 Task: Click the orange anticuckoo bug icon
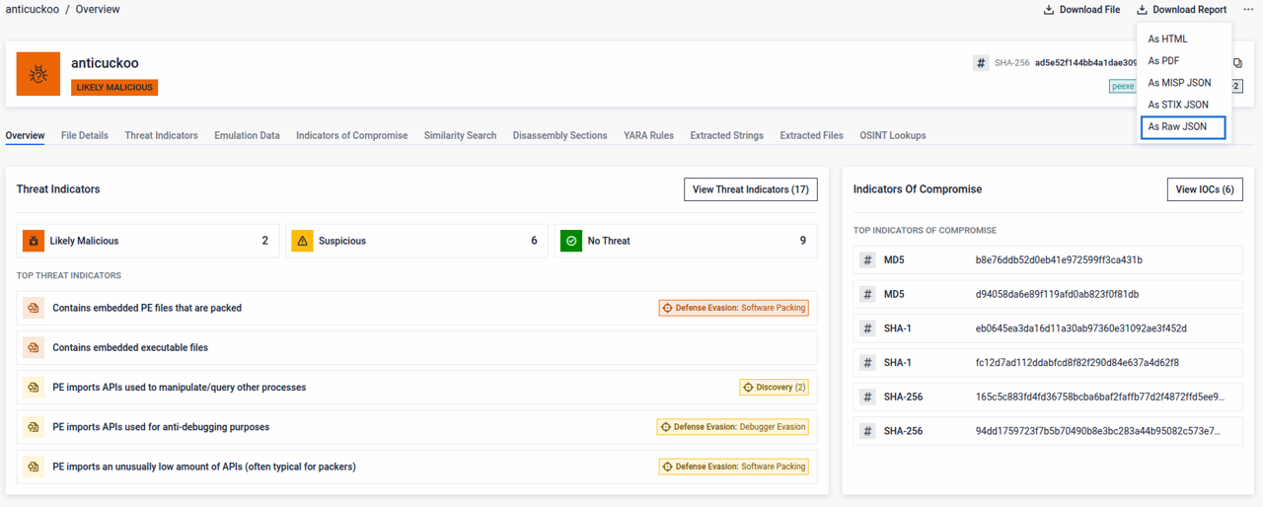click(38, 74)
